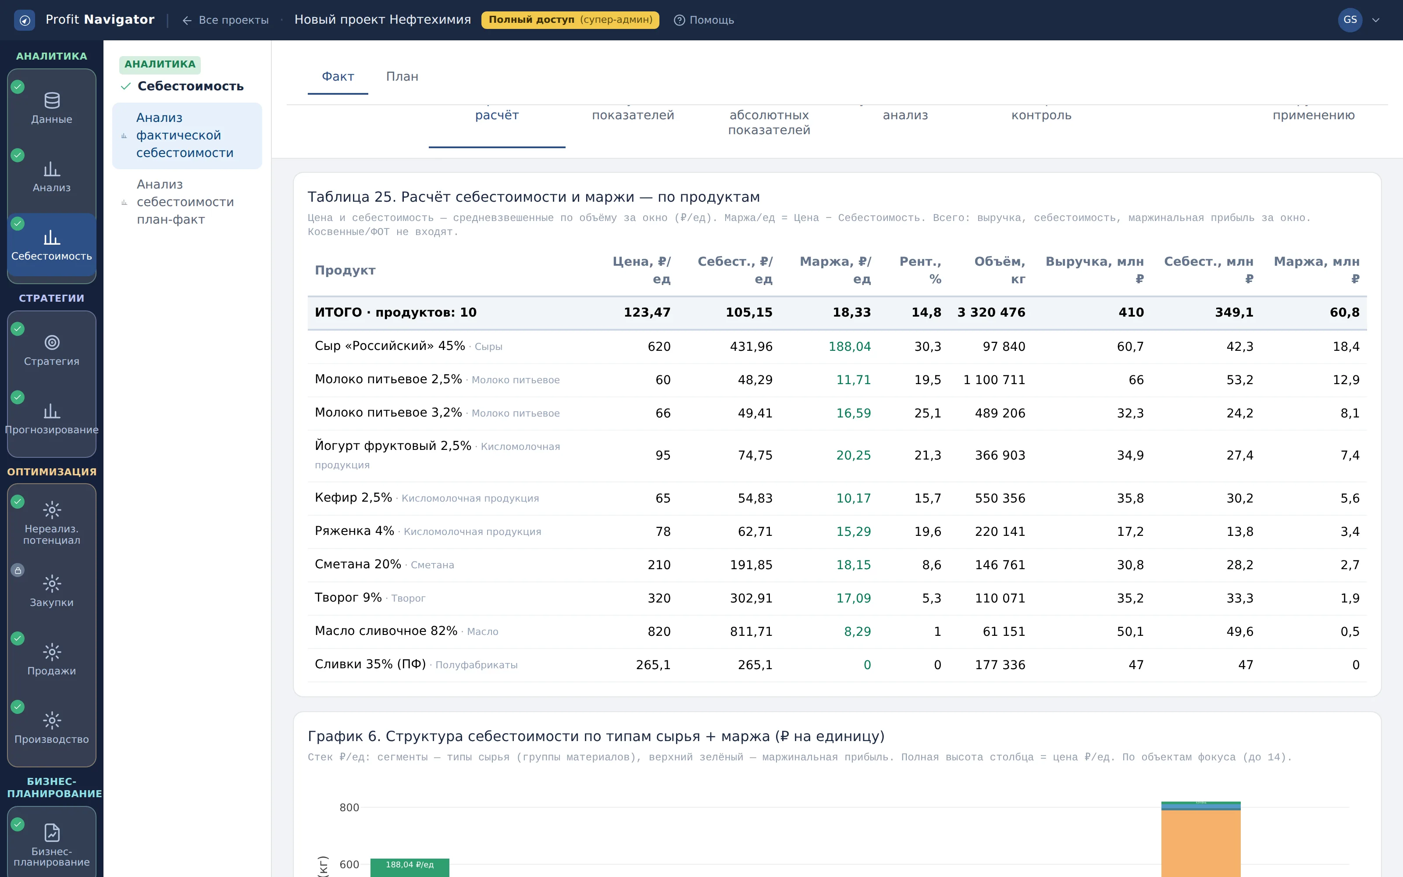Click the help question-mark icon

coord(679,20)
